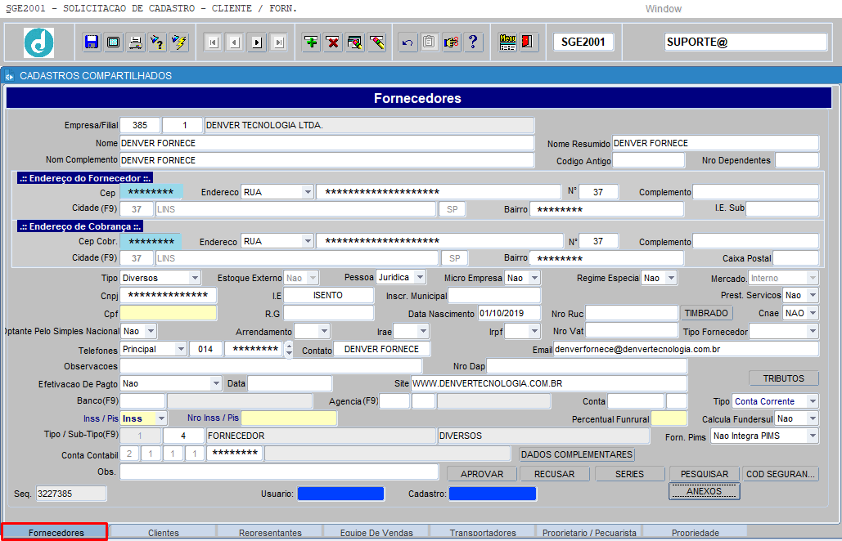Click the yellow Cpf input field
This screenshot has height=541, width=842.
168,313
